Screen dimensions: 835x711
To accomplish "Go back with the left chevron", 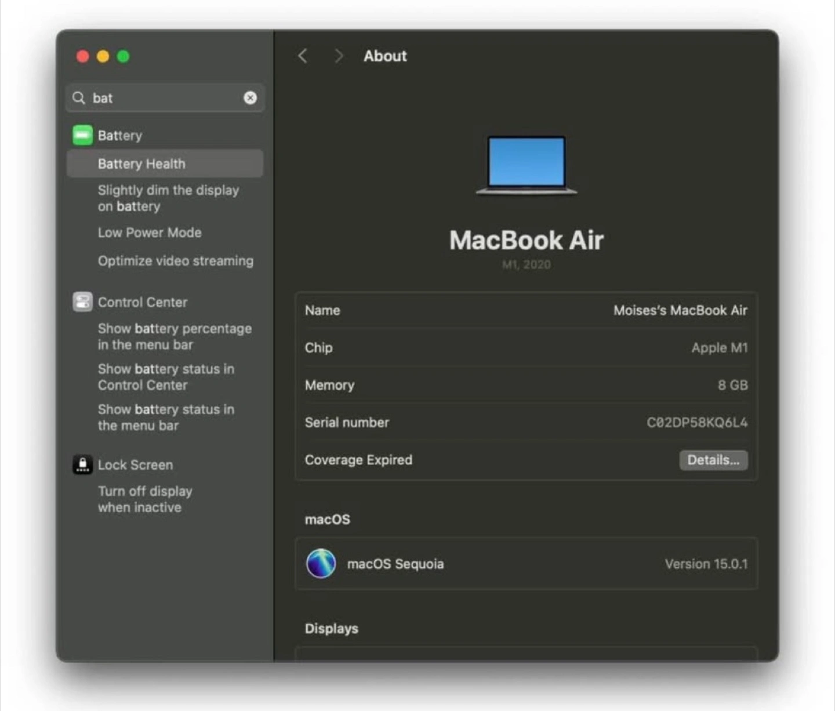I will [303, 56].
